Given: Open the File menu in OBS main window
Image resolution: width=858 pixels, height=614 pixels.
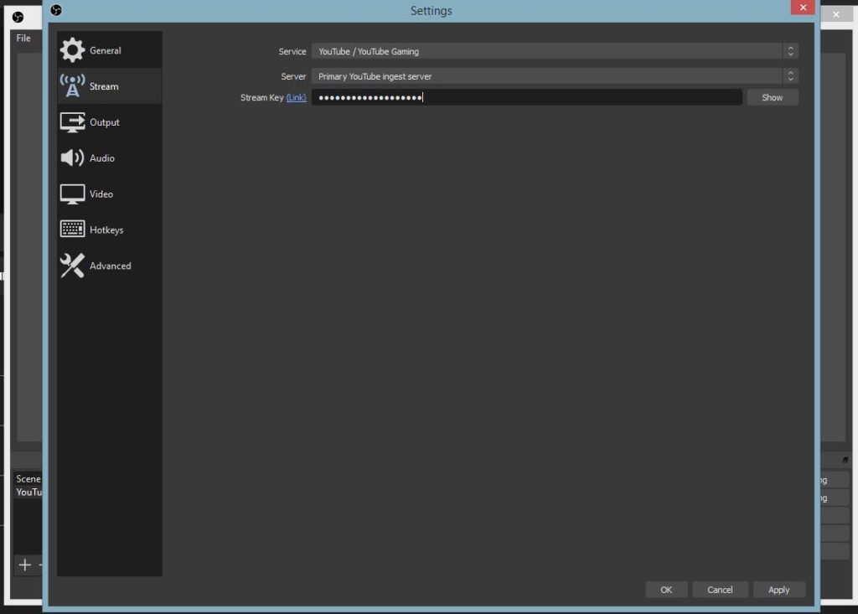Looking at the screenshot, I should click(x=23, y=38).
